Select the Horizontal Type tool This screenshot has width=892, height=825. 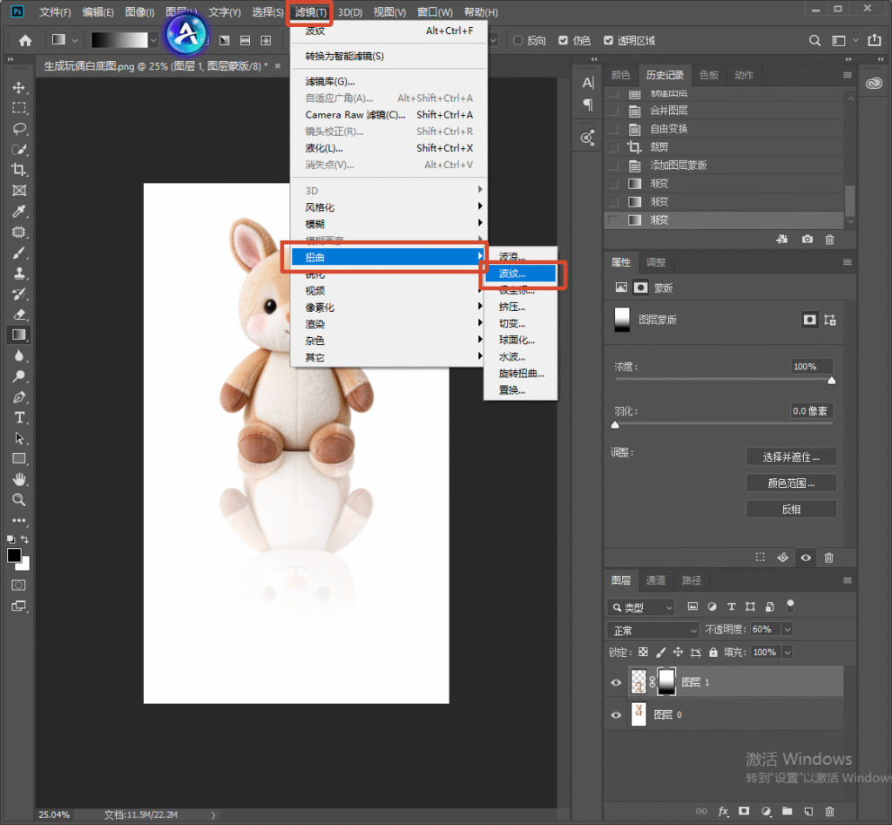click(x=19, y=417)
